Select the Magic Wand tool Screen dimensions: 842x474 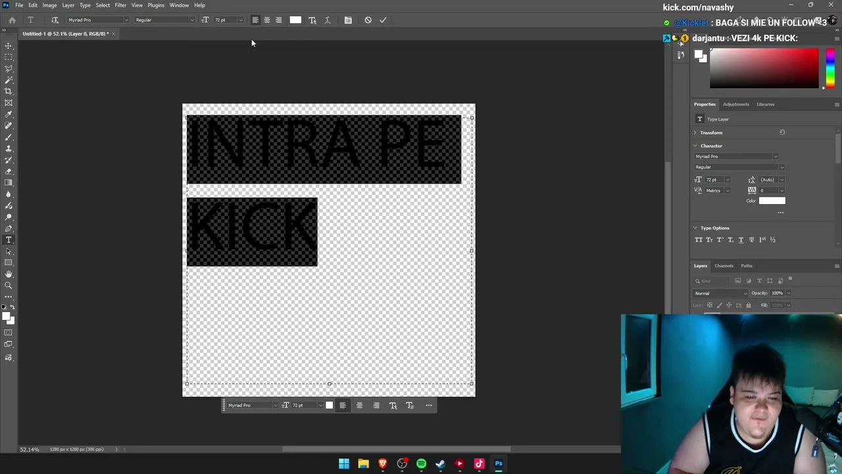[x=9, y=80]
